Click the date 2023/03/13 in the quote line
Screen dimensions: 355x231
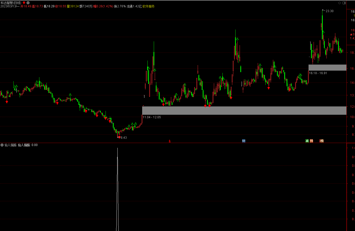(x=8, y=6)
